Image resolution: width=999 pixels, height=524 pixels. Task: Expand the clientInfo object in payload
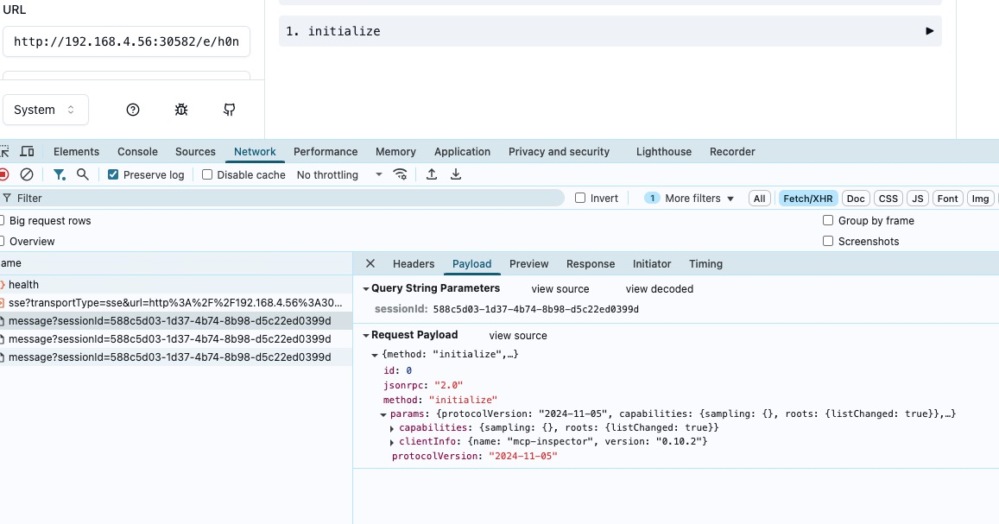pos(391,442)
